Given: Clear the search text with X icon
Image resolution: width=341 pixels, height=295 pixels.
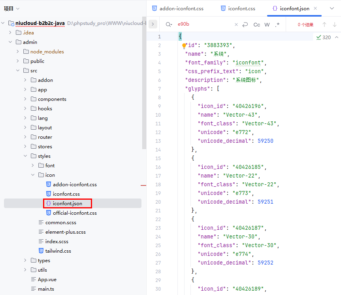Looking at the screenshot, I should click(x=236, y=25).
